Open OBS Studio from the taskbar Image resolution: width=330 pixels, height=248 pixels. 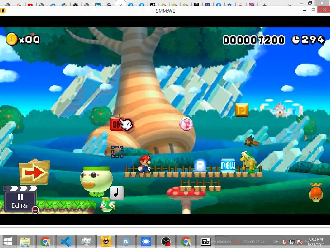coord(166,242)
